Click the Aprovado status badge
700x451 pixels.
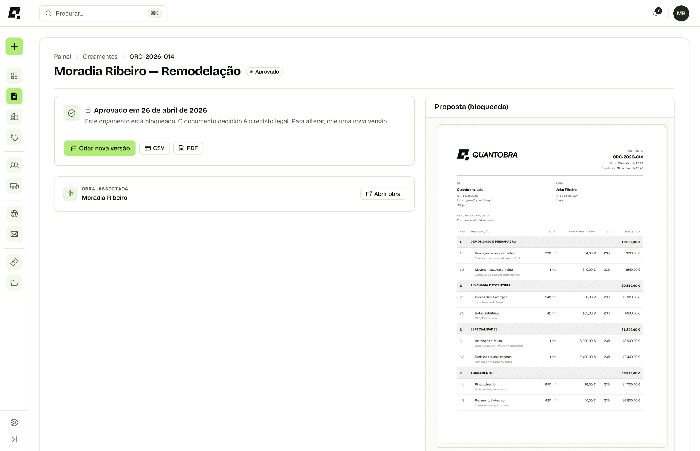[264, 72]
